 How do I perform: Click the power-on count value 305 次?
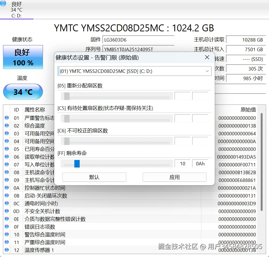pos(246,69)
